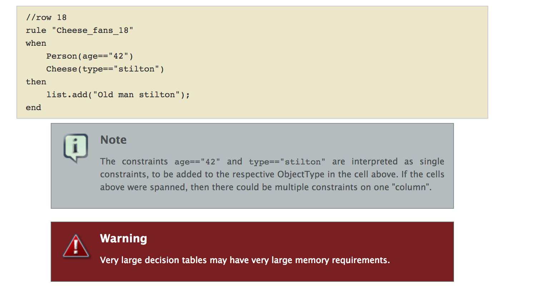Click the Cheese(type=="stilton") code line
Screen dimensions: 544x291
[x=105, y=69]
